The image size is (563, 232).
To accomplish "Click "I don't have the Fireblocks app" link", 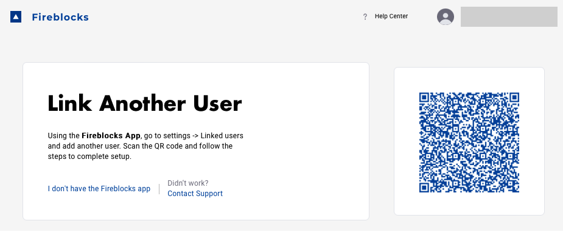I will point(99,189).
